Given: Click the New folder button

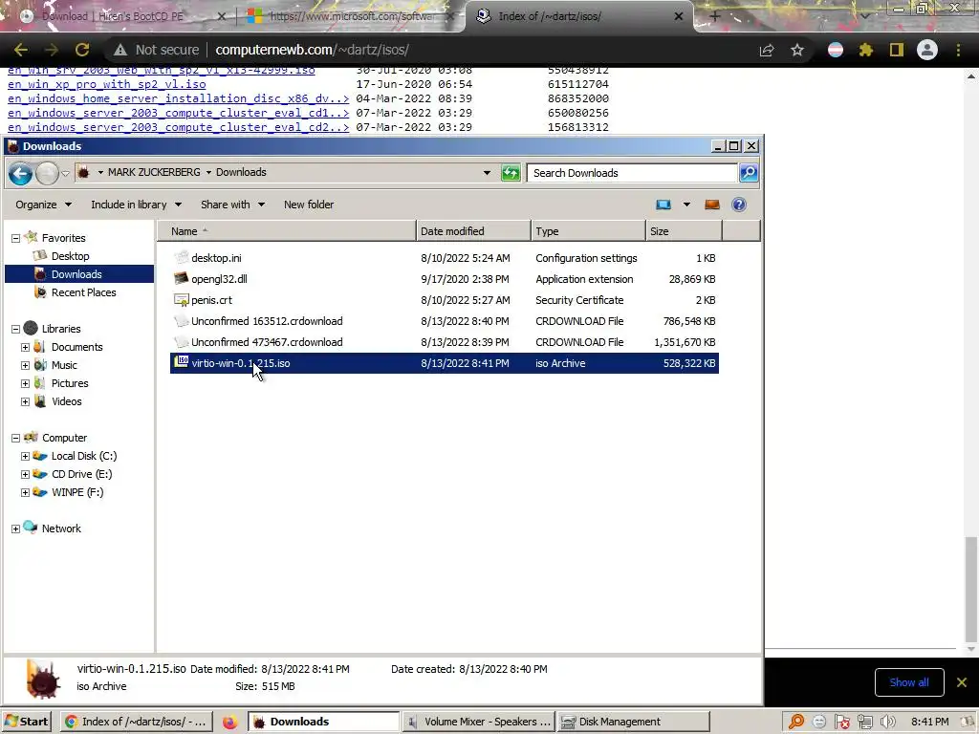Looking at the screenshot, I should pyautogui.click(x=309, y=205).
